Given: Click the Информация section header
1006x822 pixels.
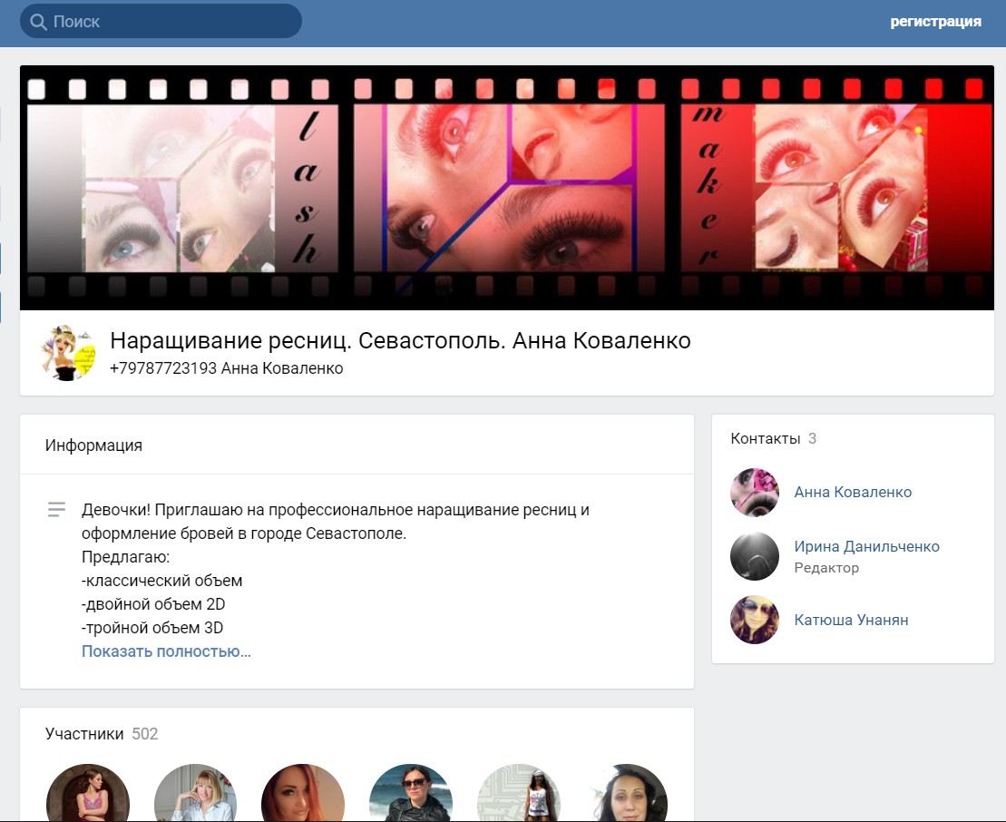Looking at the screenshot, I should click(x=93, y=445).
